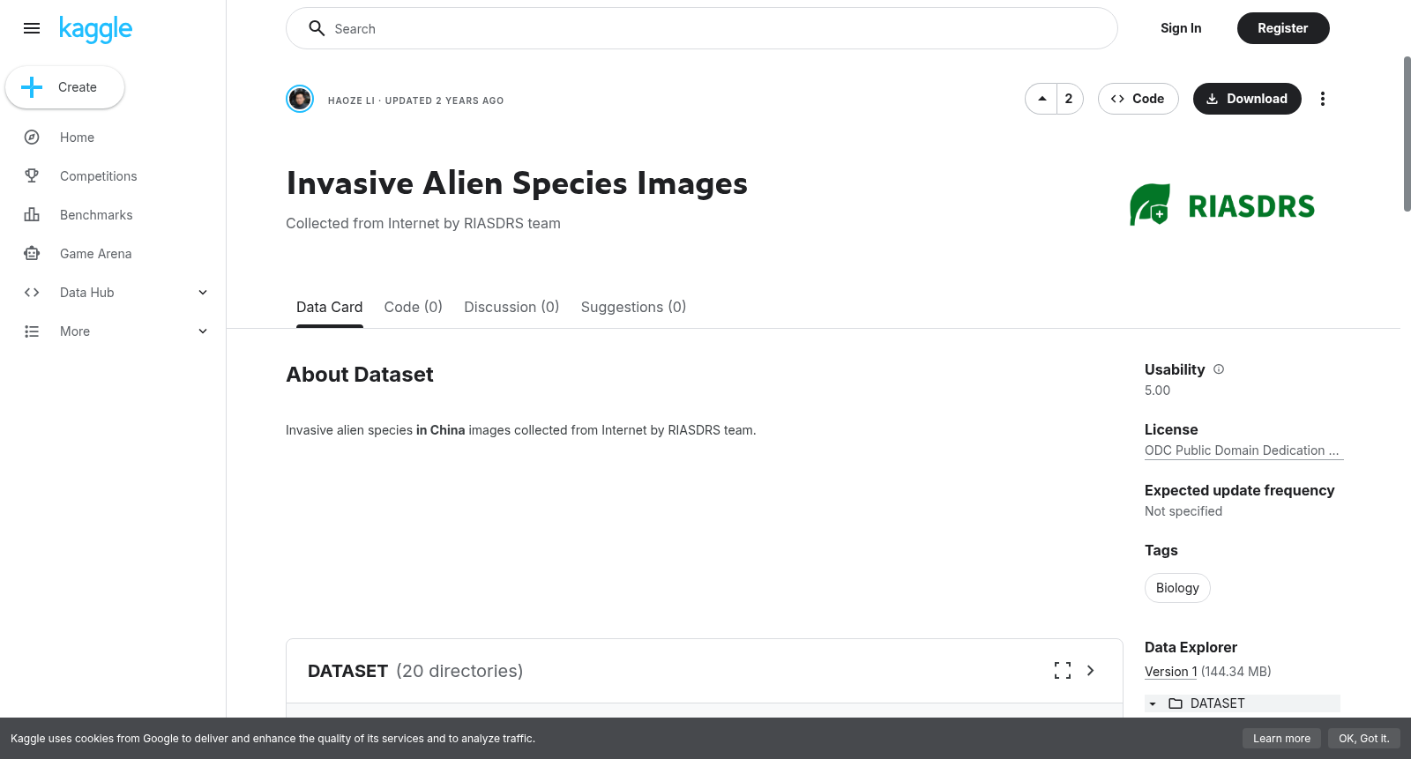
Task: Open the Version 1 link
Action: (x=1171, y=672)
